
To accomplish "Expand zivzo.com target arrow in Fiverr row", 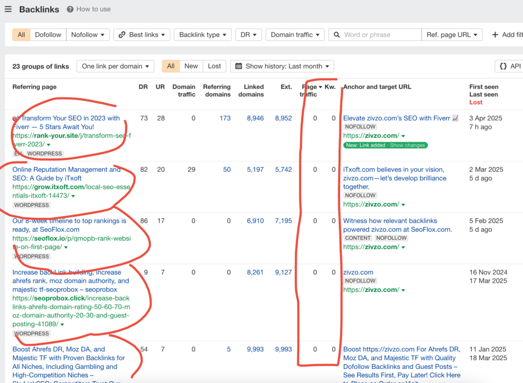I will (403, 136).
